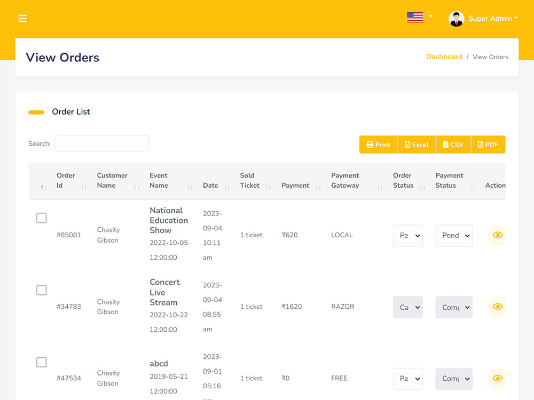
Task: Click the National Education Show event name
Action: click(169, 220)
